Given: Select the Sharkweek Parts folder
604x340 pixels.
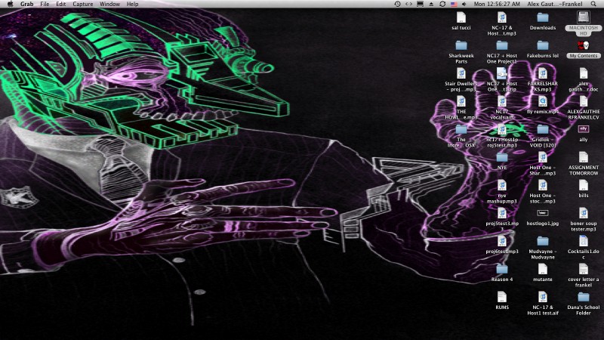Looking at the screenshot, I should 461,45.
